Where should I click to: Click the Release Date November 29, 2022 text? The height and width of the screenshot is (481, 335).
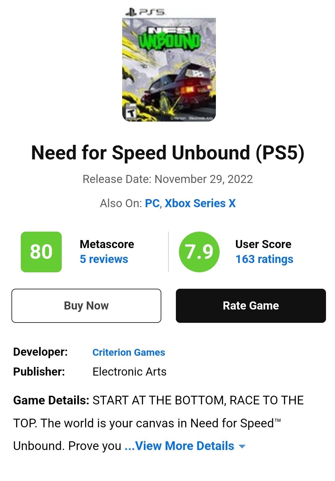click(167, 179)
